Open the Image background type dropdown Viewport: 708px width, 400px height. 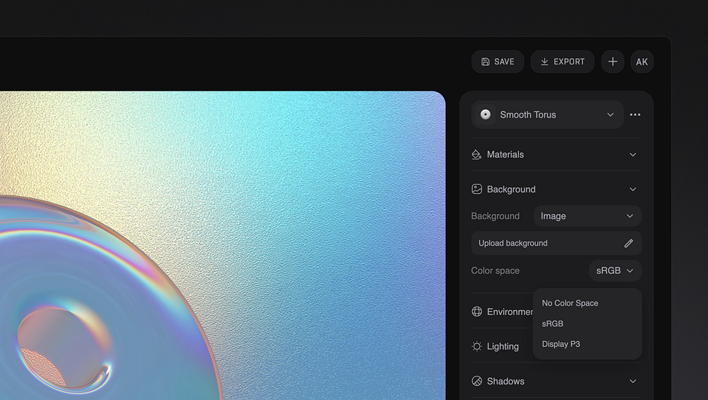pyautogui.click(x=588, y=216)
